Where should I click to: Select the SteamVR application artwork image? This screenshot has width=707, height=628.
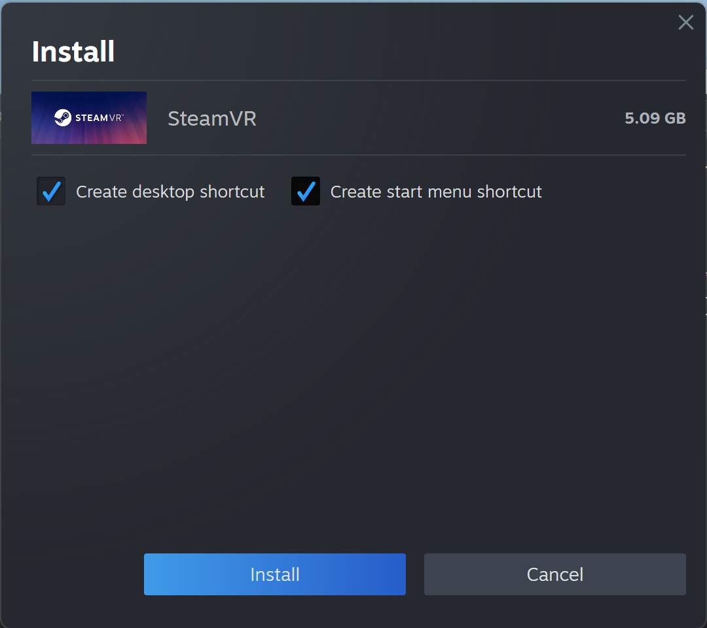click(x=88, y=118)
